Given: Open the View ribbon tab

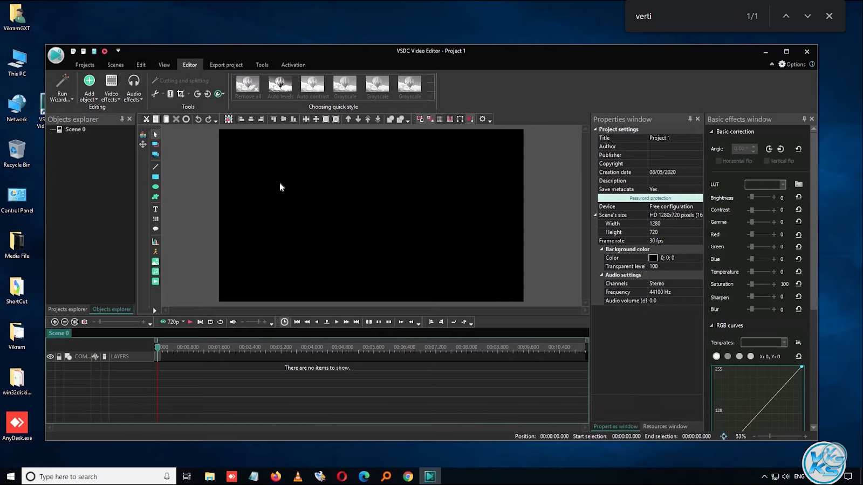Looking at the screenshot, I should [x=164, y=65].
